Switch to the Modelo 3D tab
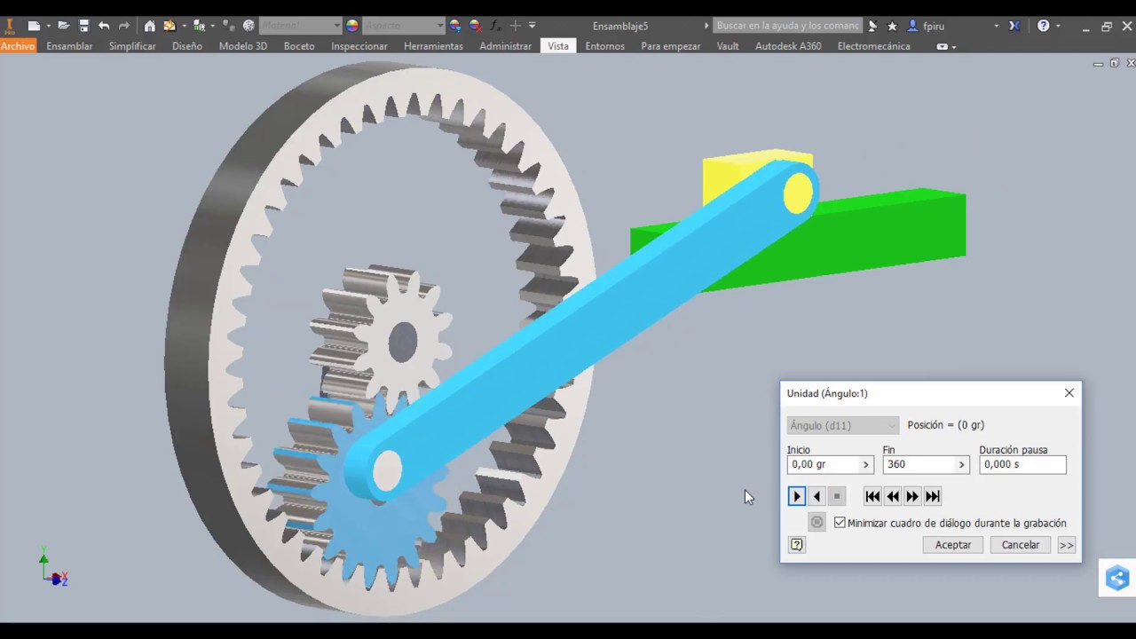The height and width of the screenshot is (639, 1136). pos(243,46)
